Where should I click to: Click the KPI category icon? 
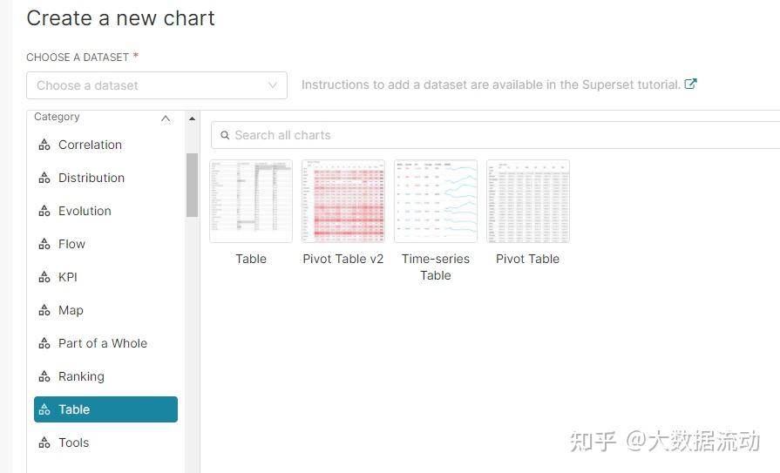click(x=44, y=278)
